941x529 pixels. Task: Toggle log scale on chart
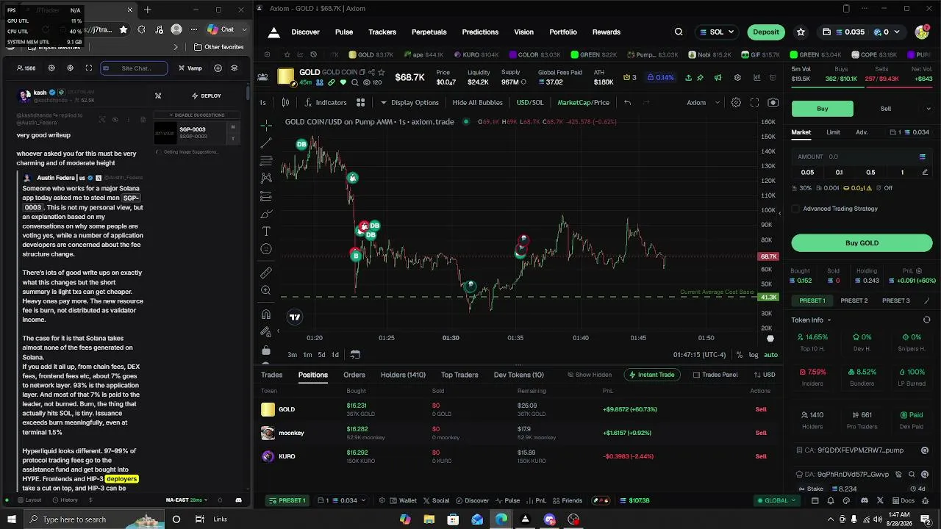[x=754, y=355]
